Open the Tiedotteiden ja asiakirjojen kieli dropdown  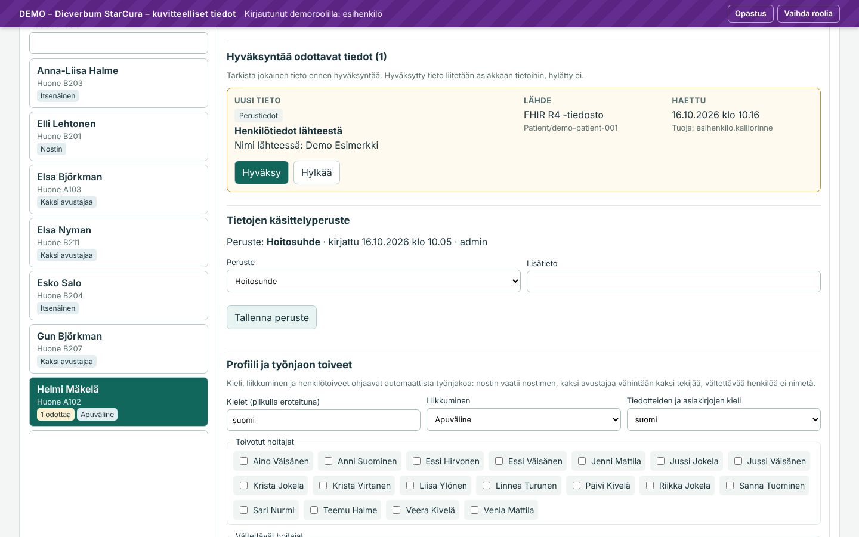[724, 419]
